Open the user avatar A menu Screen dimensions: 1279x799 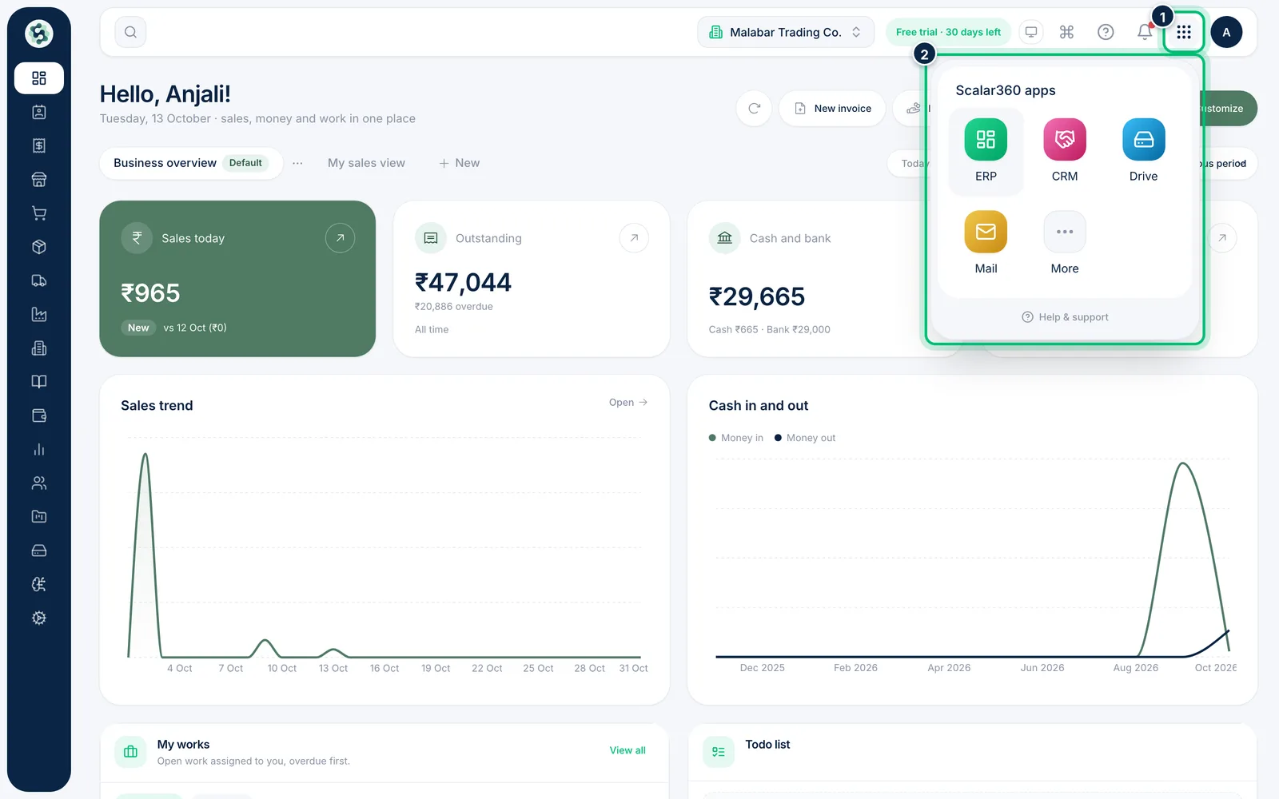[1226, 32]
